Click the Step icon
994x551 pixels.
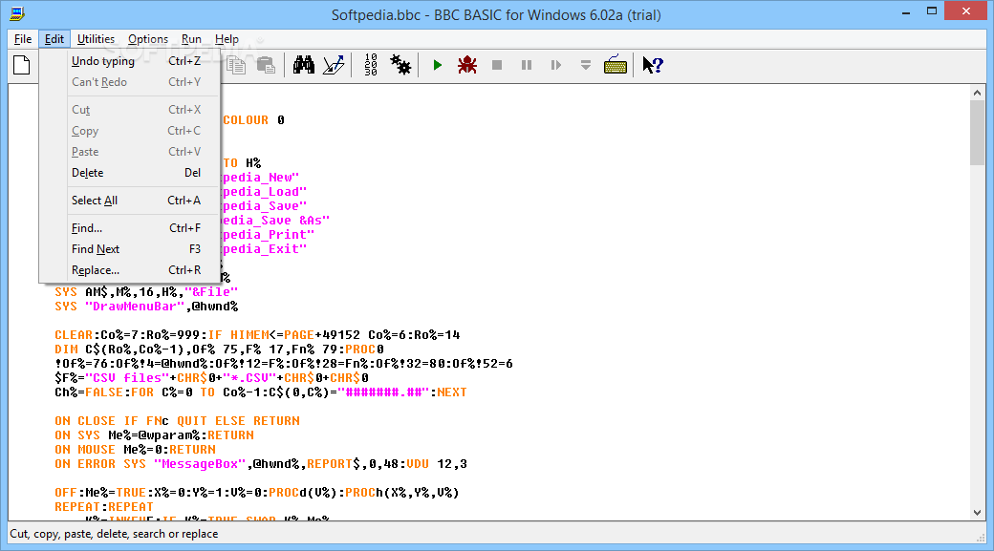point(556,65)
